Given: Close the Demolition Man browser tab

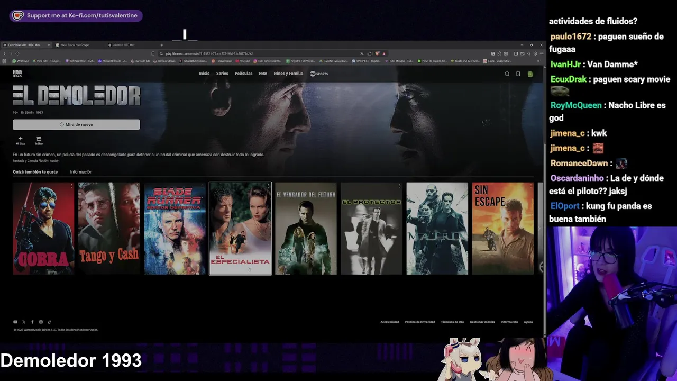Looking at the screenshot, I should [x=49, y=45].
